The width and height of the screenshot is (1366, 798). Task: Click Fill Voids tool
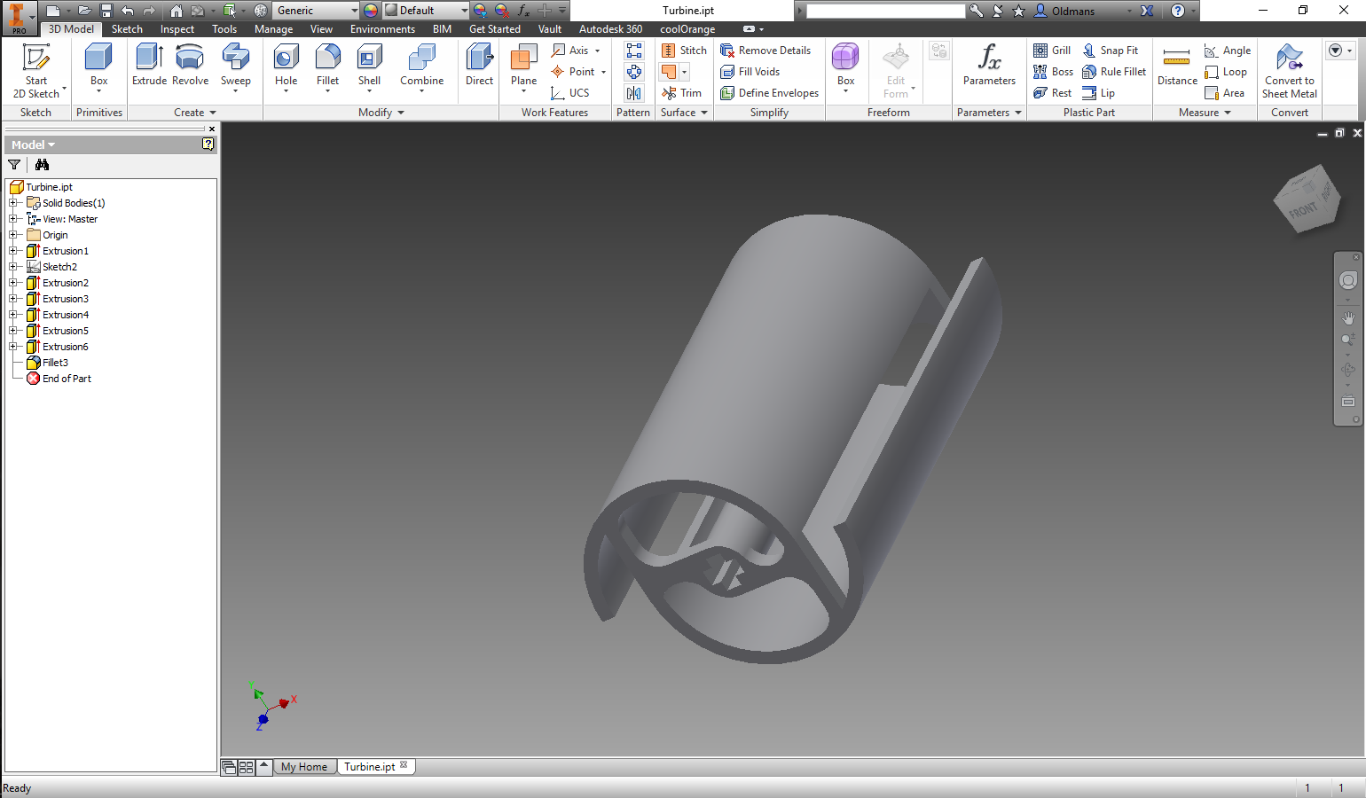point(750,72)
